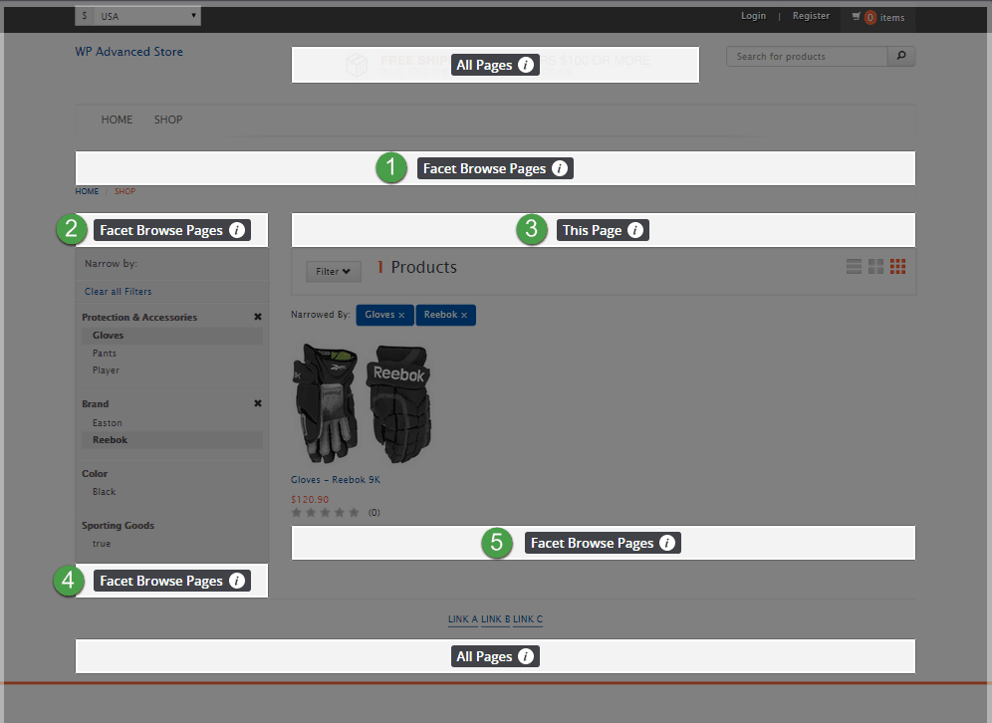992x723 pixels.
Task: Click the SHOP breadcrumb link
Action: 124,191
